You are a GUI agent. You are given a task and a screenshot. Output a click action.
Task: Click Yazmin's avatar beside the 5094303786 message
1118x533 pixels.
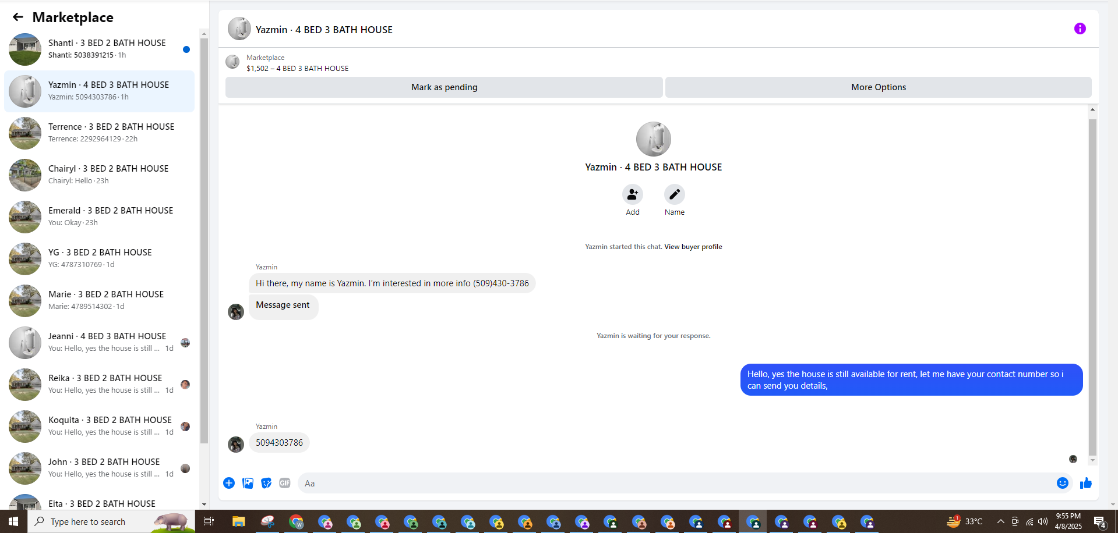tap(236, 445)
